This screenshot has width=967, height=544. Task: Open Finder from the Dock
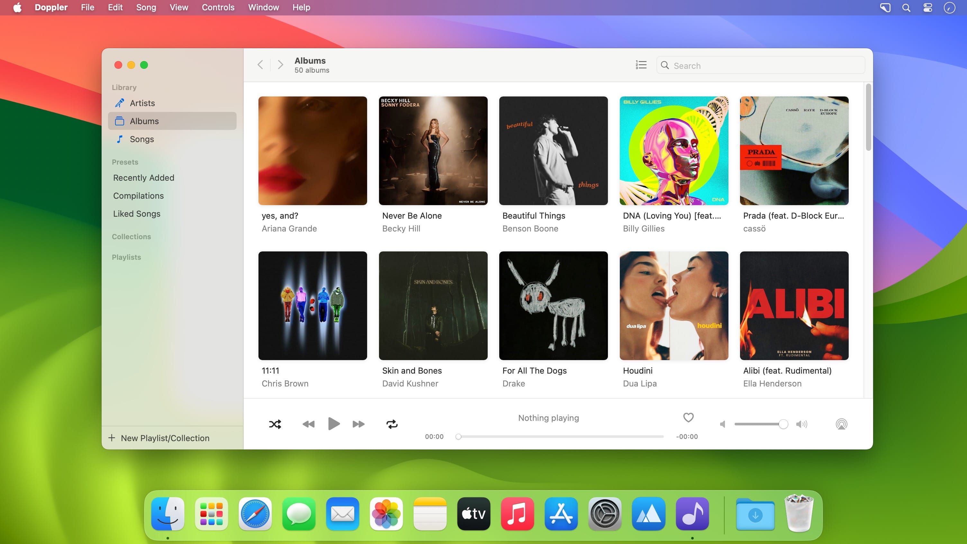(167, 513)
